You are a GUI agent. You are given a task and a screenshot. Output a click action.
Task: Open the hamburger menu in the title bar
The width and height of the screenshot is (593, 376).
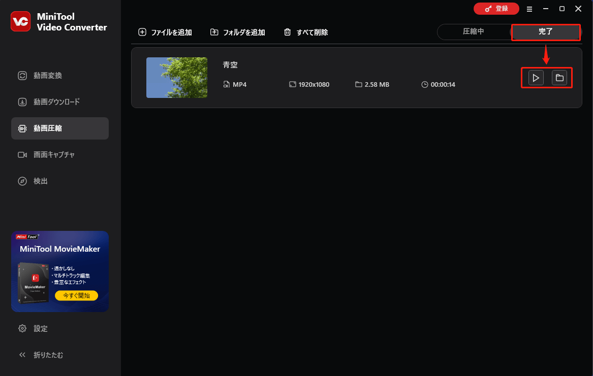click(529, 9)
